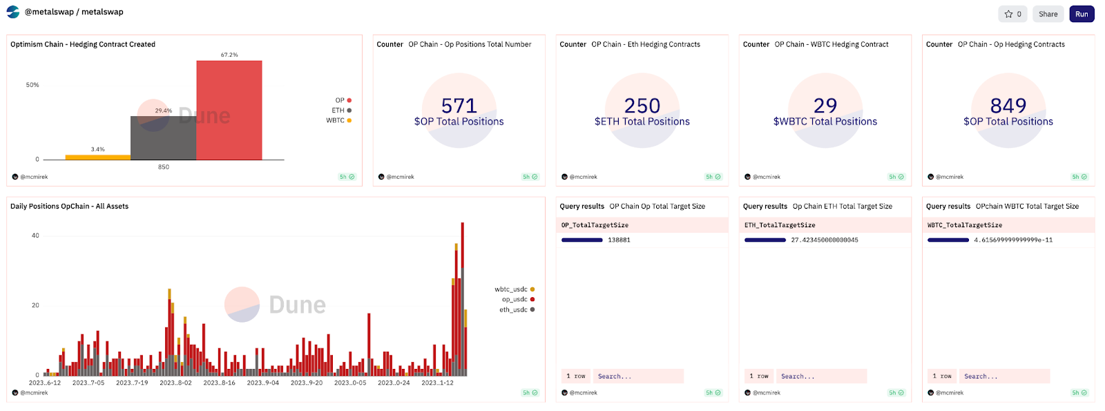The height and width of the screenshot is (411, 1105).
Task: Open the OP Chain - Eth Hedging Contracts title
Action: pyautogui.click(x=646, y=44)
